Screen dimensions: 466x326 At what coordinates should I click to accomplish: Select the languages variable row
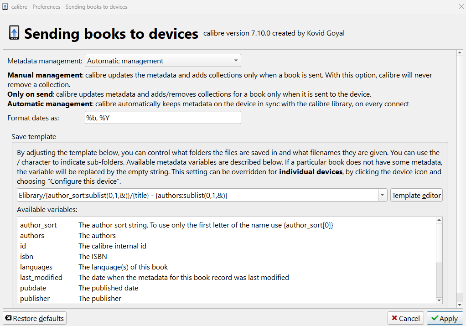(36, 267)
